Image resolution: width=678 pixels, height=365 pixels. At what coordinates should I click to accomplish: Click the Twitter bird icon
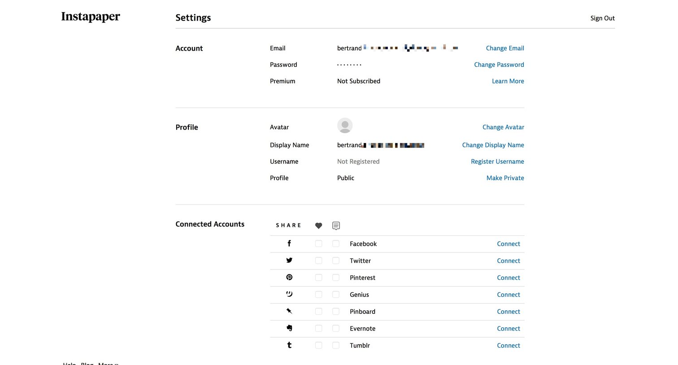point(289,261)
